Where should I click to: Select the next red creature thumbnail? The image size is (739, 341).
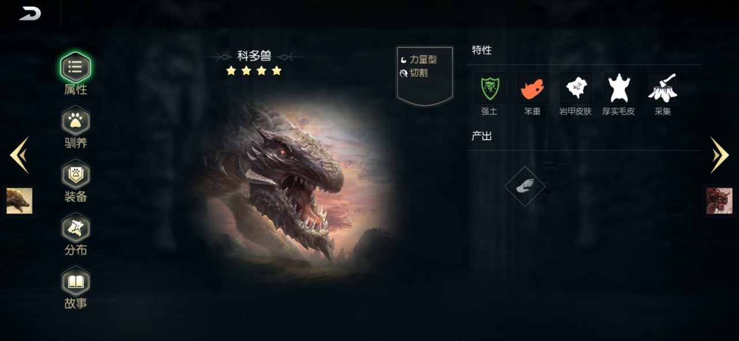pyautogui.click(x=719, y=201)
